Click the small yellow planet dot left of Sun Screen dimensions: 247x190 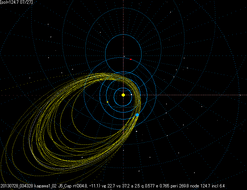pos(108,102)
